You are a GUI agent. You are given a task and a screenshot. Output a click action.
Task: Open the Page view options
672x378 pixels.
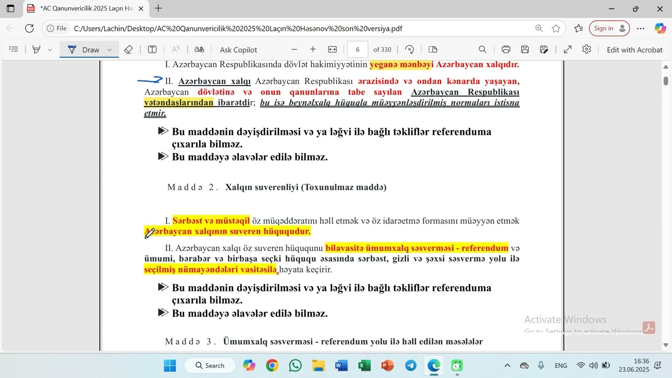click(433, 49)
